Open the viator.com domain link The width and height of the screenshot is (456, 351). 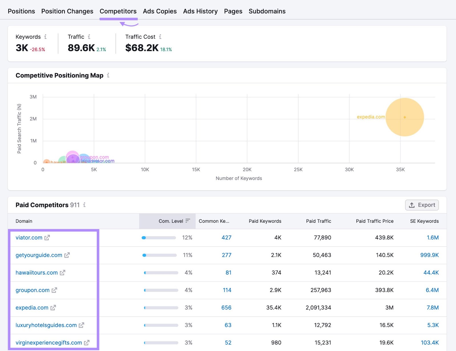point(29,238)
